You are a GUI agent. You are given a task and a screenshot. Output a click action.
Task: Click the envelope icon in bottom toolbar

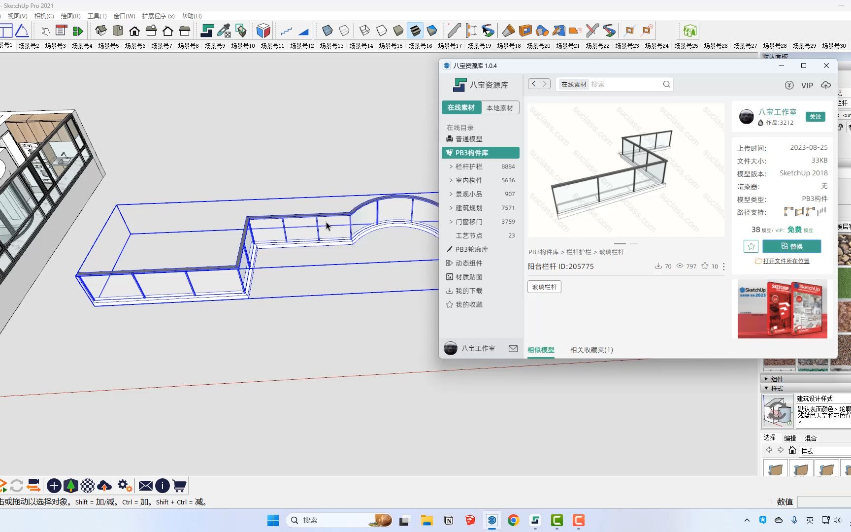pos(145,486)
